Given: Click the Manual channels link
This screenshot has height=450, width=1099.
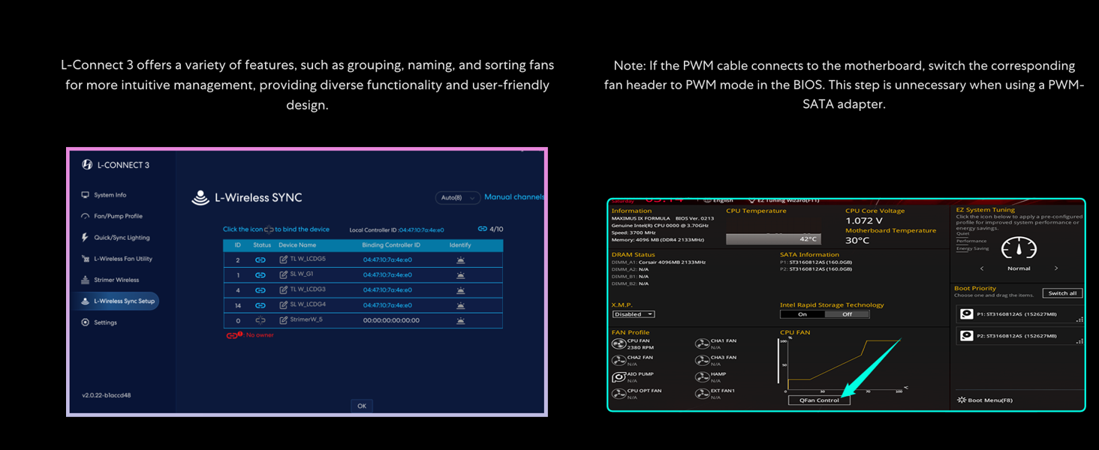Looking at the screenshot, I should (x=514, y=197).
